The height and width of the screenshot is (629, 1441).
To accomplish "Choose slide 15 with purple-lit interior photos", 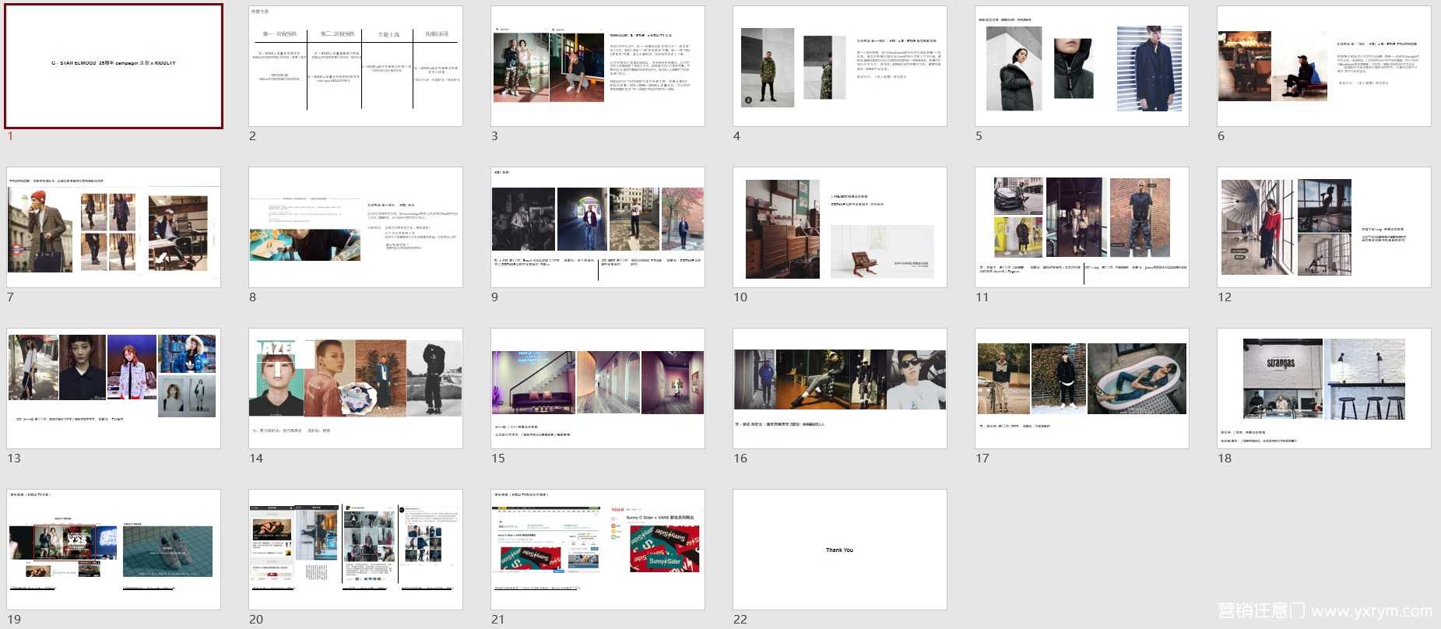I will point(598,388).
